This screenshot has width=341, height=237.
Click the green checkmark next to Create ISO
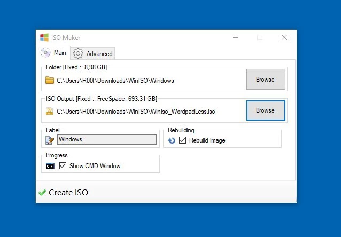coord(42,193)
